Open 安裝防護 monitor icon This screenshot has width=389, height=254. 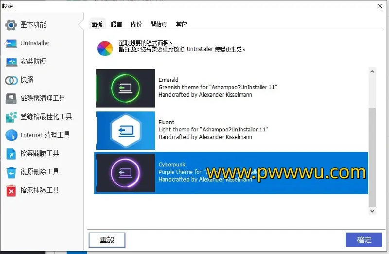[11, 62]
